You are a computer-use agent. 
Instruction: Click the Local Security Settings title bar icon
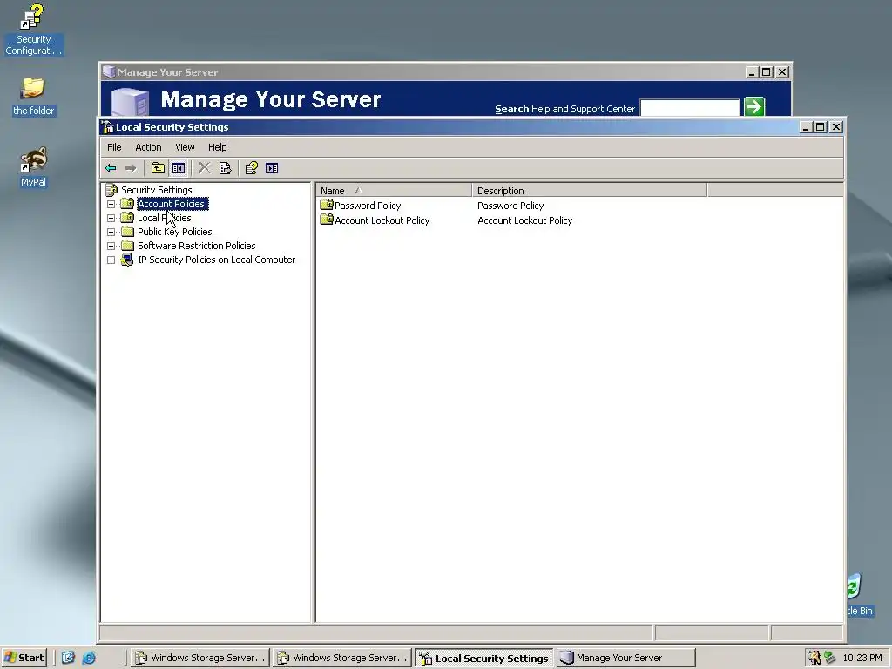click(x=107, y=127)
